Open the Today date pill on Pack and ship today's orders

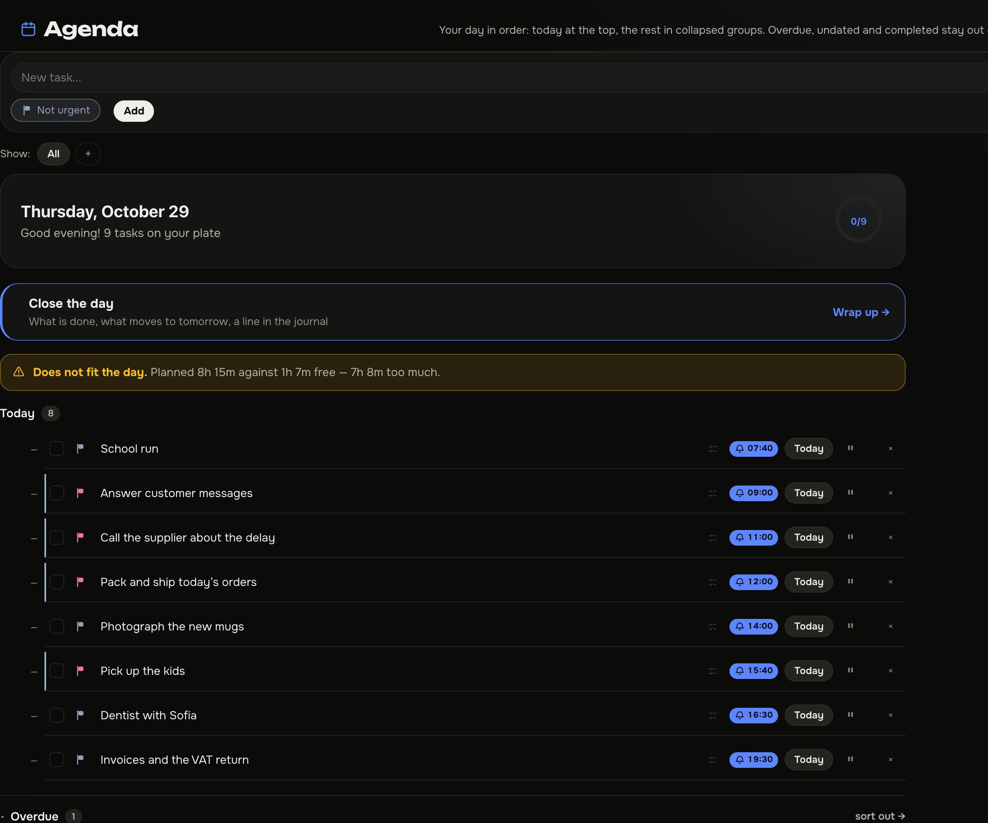coord(808,582)
